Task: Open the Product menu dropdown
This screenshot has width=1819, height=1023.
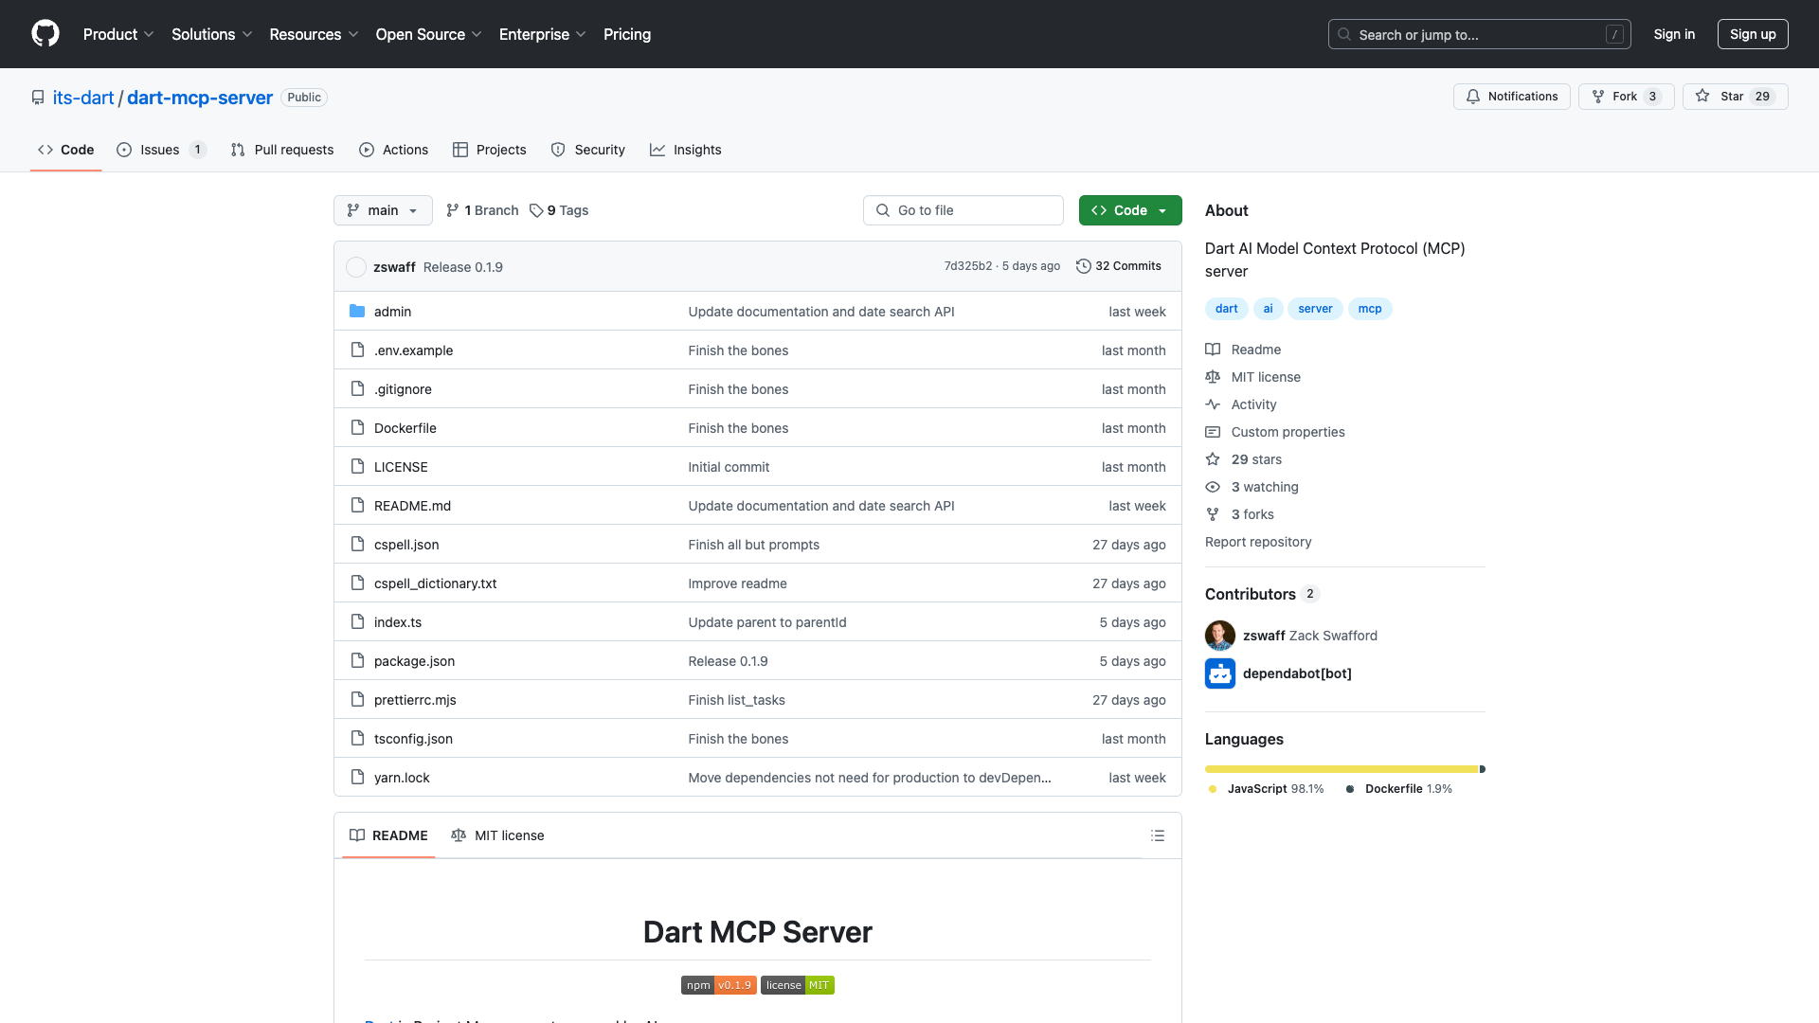Action: point(117,34)
